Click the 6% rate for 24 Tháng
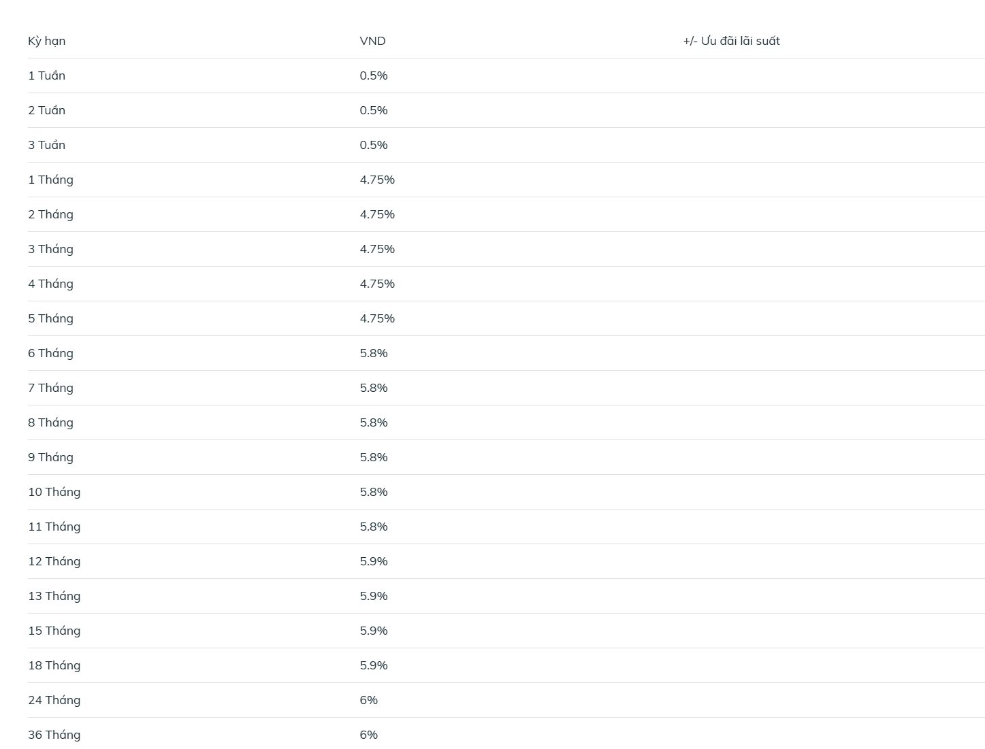Screen dimensions: 985x749 368,700
